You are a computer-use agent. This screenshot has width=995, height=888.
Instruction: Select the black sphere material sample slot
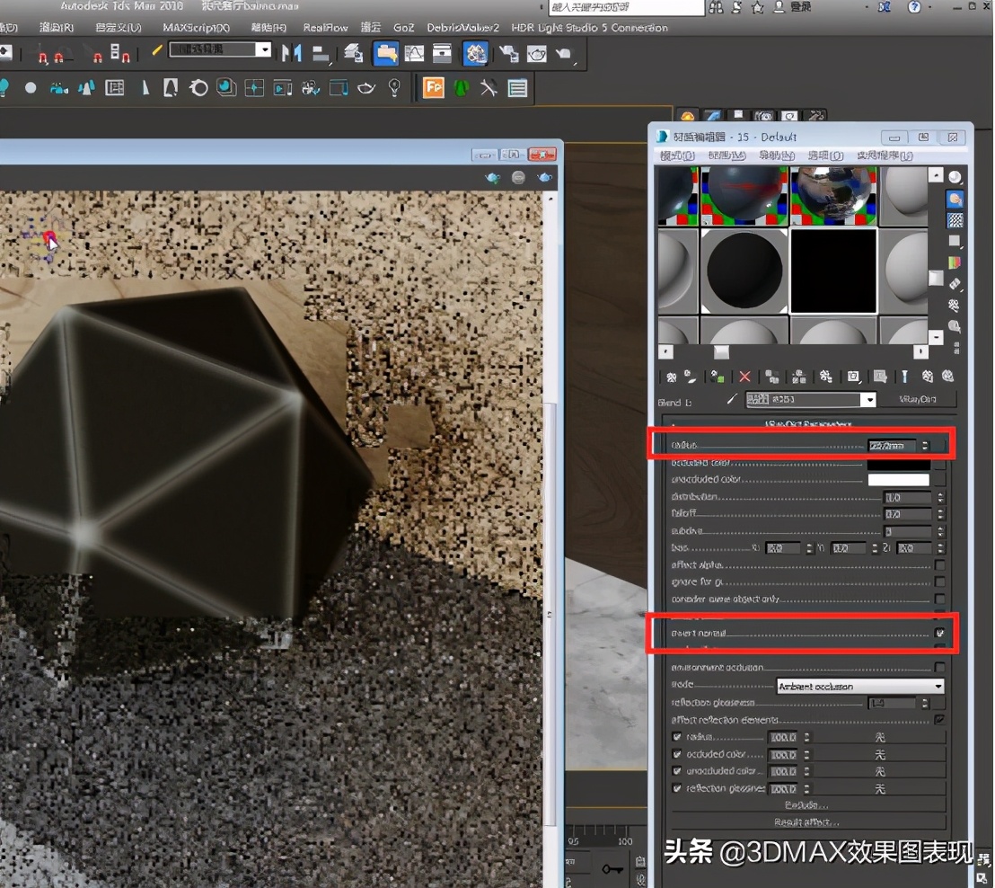click(x=744, y=270)
